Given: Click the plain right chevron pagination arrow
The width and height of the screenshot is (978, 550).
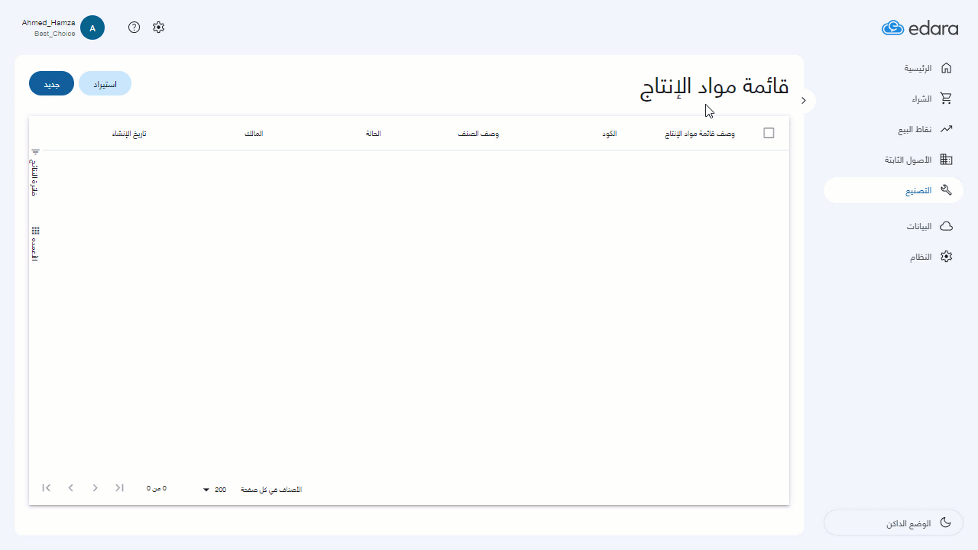Looking at the screenshot, I should [96, 488].
